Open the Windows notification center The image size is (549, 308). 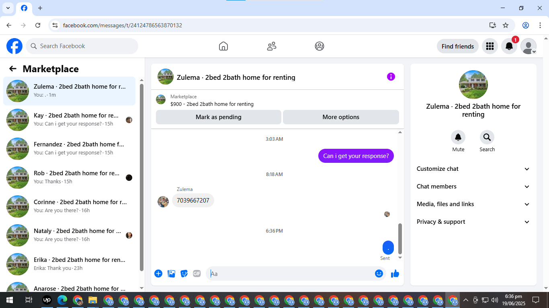536,300
